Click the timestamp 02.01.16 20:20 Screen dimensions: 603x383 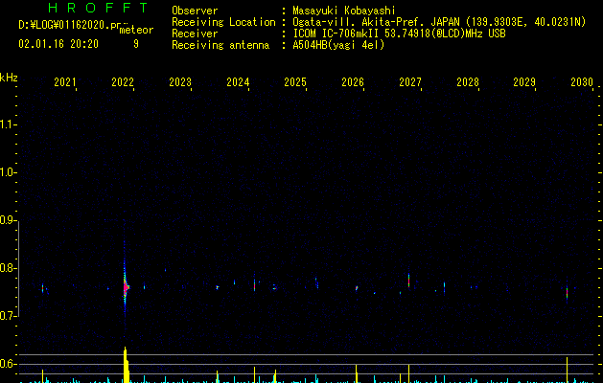[x=58, y=44]
